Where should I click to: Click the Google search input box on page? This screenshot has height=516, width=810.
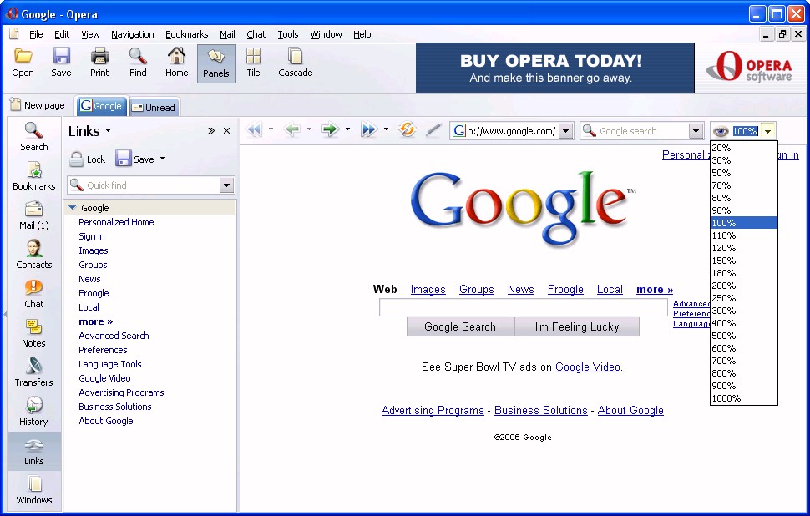click(x=523, y=308)
